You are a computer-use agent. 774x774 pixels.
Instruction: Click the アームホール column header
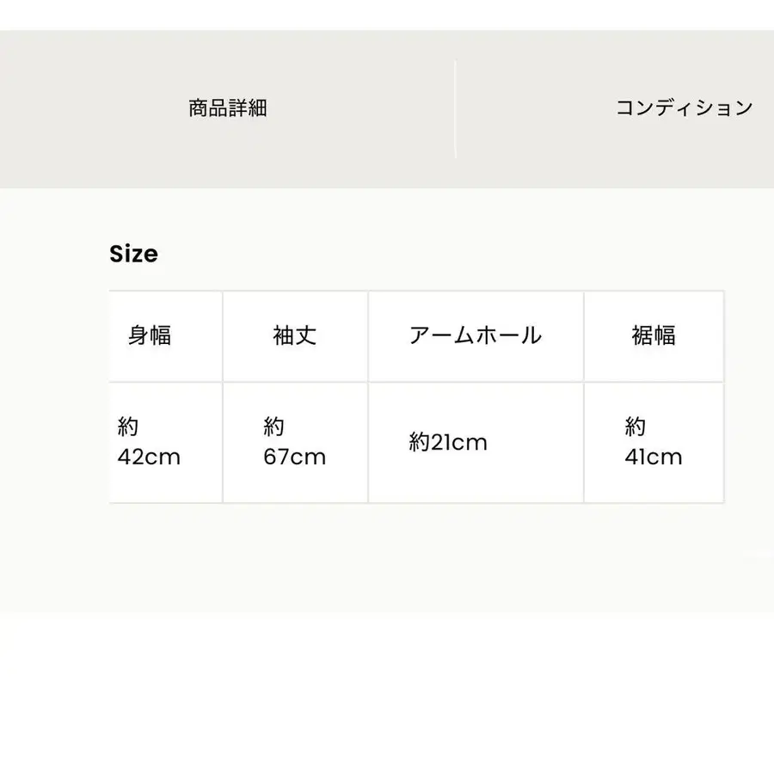pos(476,335)
